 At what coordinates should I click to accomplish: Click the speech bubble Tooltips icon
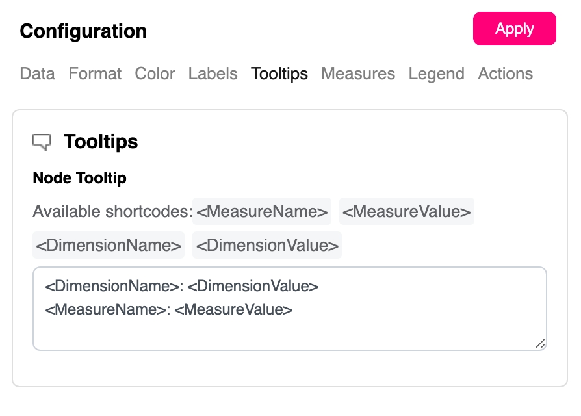tap(42, 142)
